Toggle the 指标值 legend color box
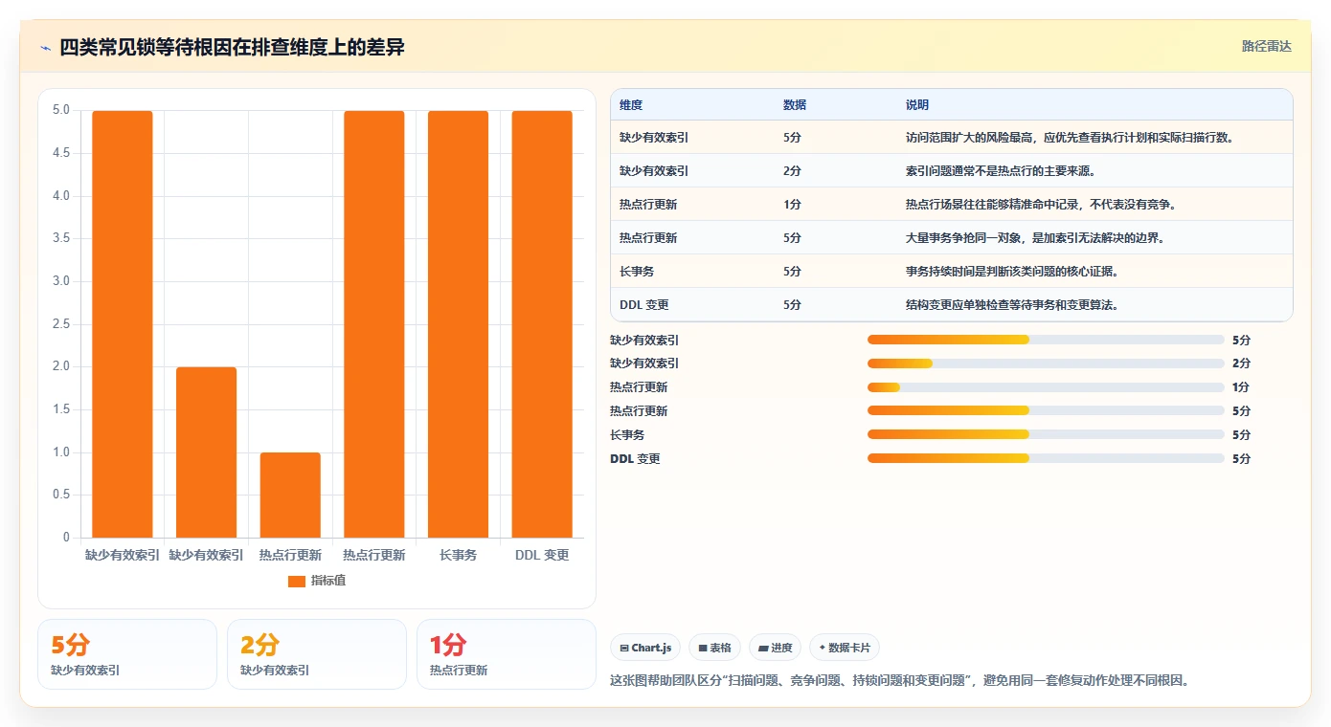Screen dimensions: 1331x727 pyautogui.click(x=297, y=581)
